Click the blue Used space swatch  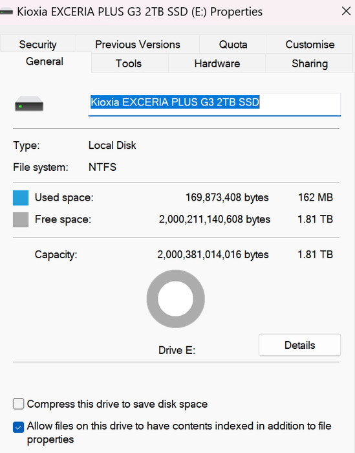(x=21, y=198)
